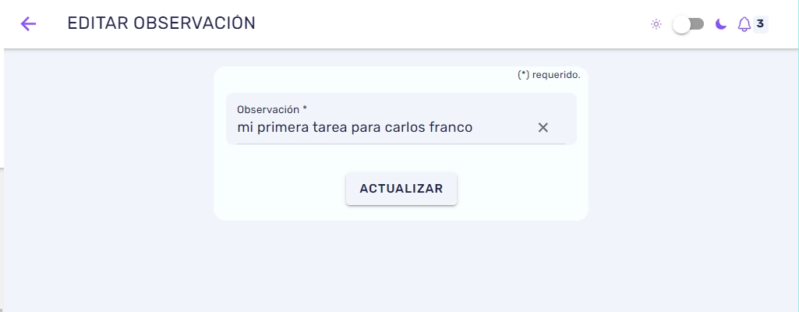799x312 pixels.
Task: Click empty space beside ACTUALIZAR in card
Action: pos(520,189)
